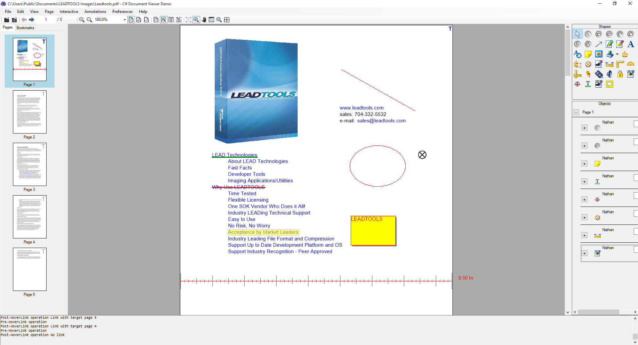Select the padlock encrypt tool
Viewport: 638px width, 345px height.
pos(620,74)
